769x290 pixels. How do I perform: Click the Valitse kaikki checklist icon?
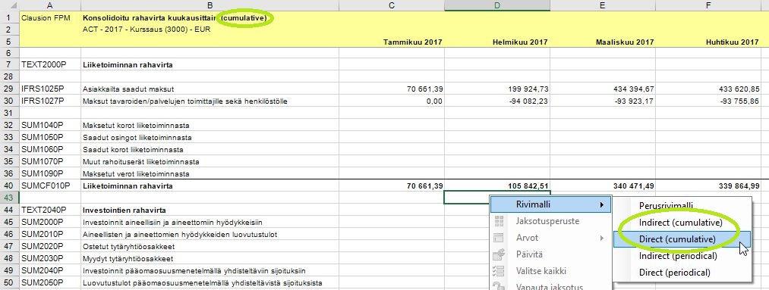point(499,271)
